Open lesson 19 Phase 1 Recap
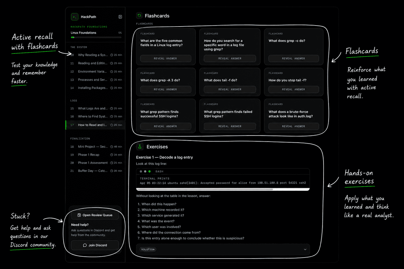Screen dimensions: 404x269 96,155
